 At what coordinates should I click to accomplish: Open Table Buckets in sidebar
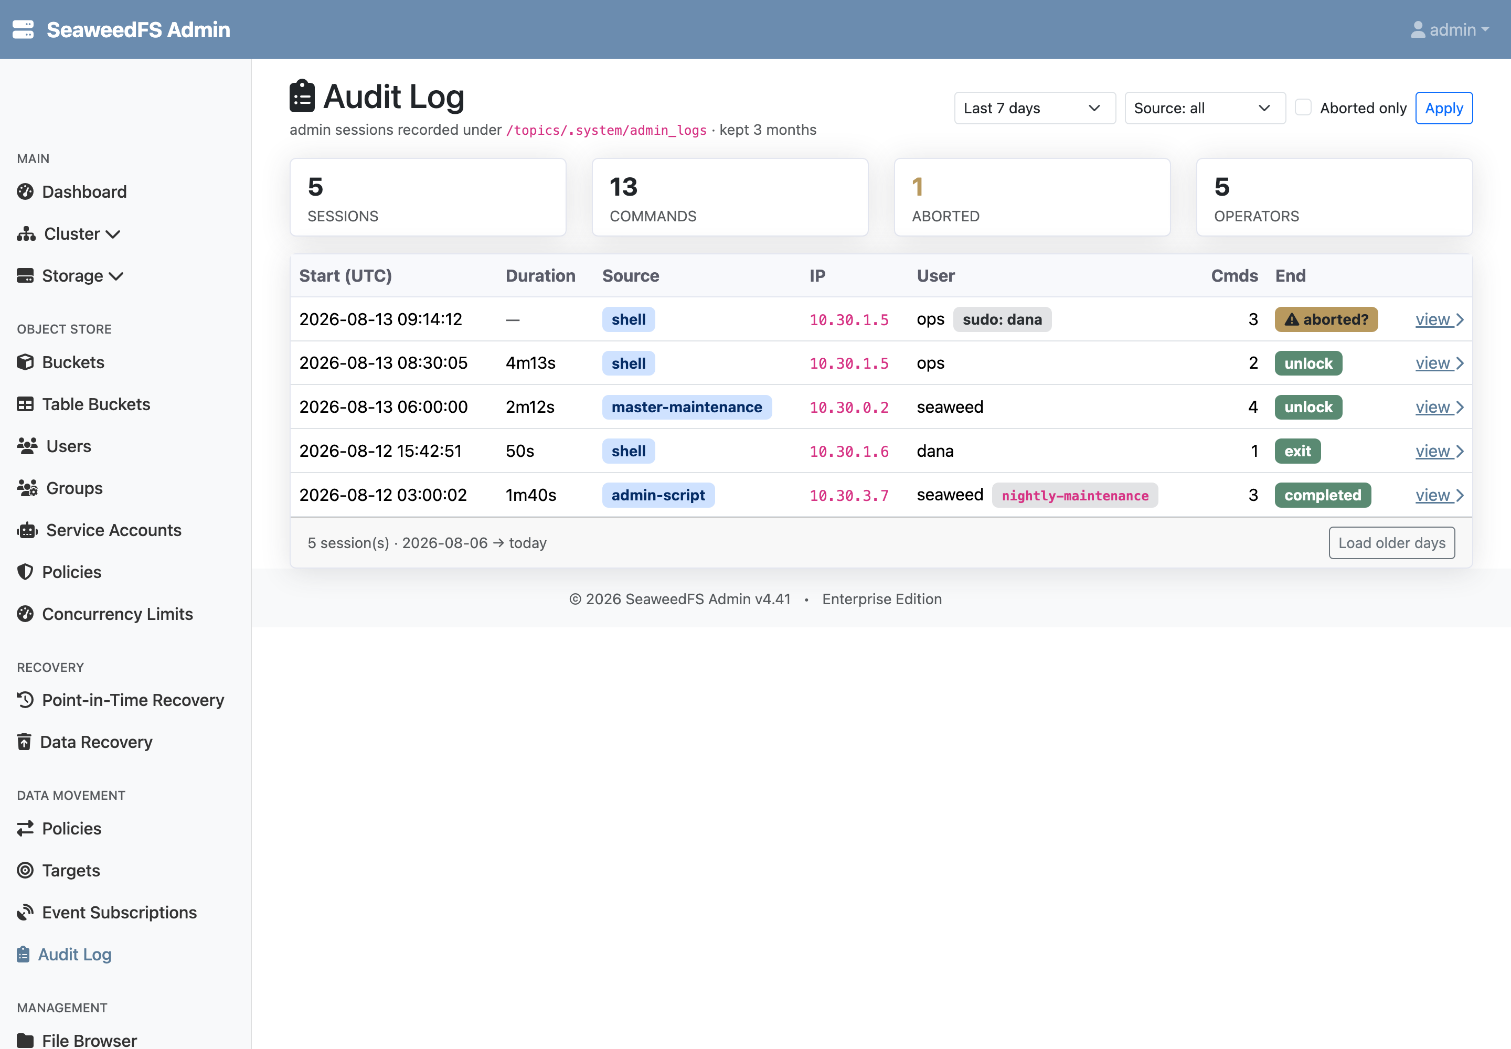96,404
